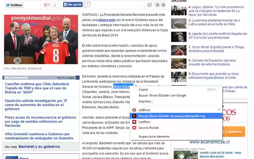Viewport: 254px width, 159px height.
Task: Click the Google +1 button
Action: pos(47,5)
